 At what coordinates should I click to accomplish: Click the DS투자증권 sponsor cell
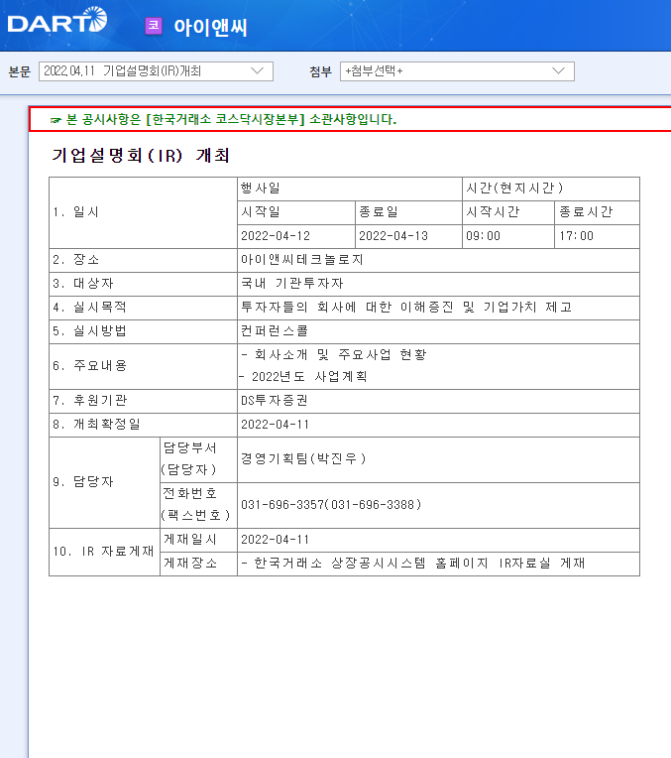pyautogui.click(x=439, y=401)
